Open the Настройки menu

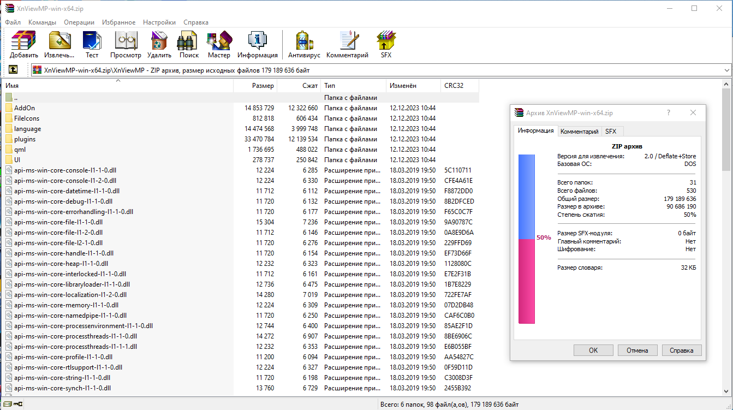click(159, 22)
